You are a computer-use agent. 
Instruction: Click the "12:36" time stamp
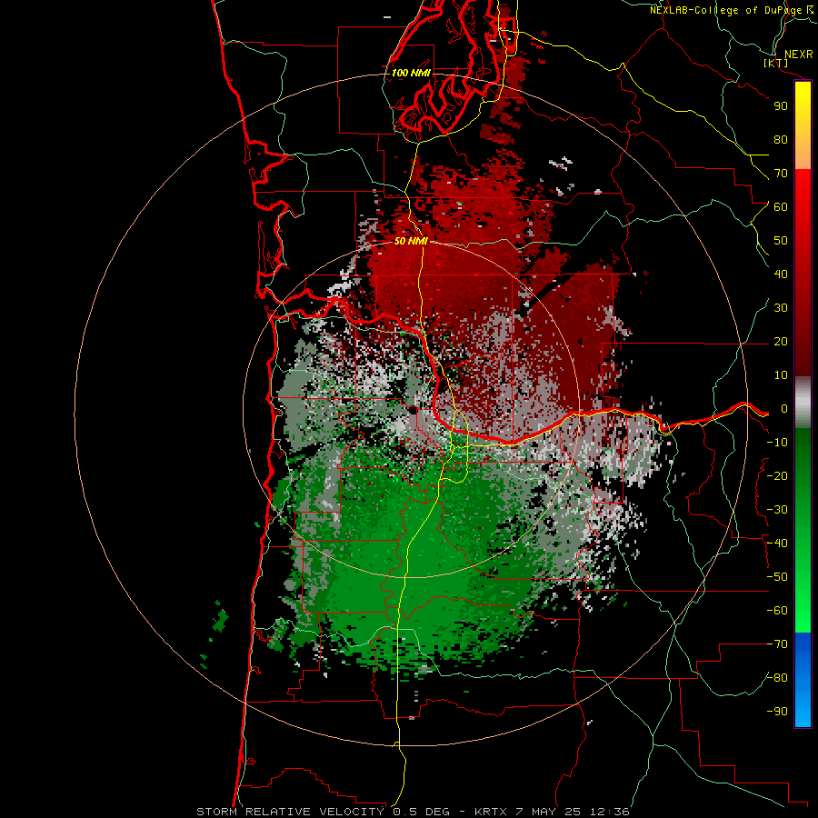(610, 812)
